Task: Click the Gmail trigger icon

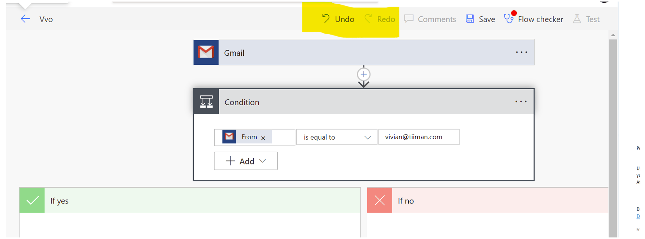Action: (x=206, y=52)
